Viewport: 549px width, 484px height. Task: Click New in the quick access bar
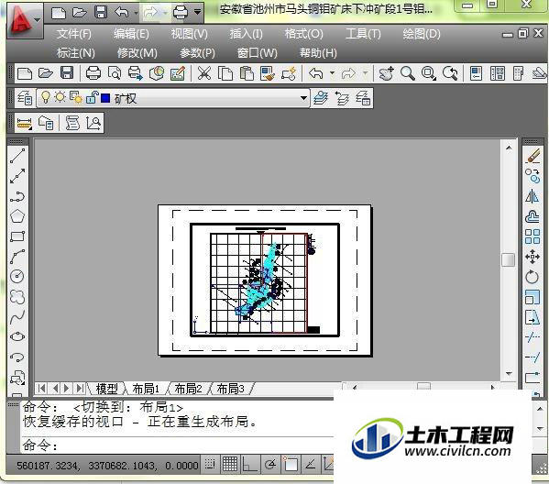coord(58,13)
